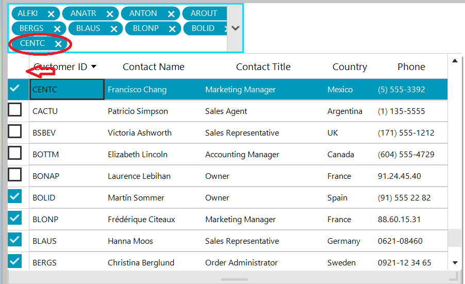Remove the BLONP token chip
The height and width of the screenshot is (284, 465).
[172, 29]
